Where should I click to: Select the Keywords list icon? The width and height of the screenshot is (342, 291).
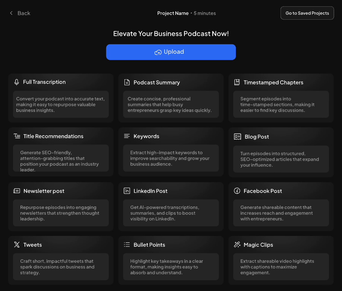(x=127, y=136)
